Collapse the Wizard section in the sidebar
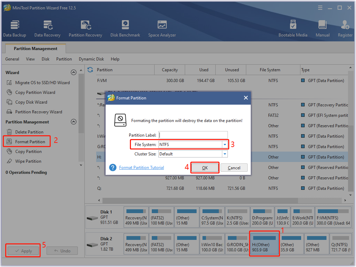 point(74,72)
